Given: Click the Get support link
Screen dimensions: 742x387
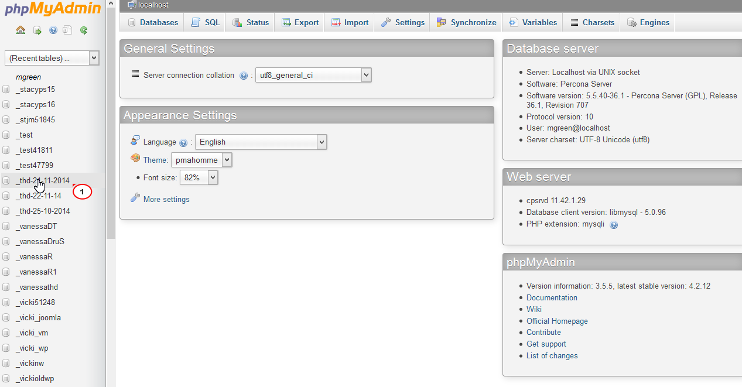Looking at the screenshot, I should tap(546, 344).
